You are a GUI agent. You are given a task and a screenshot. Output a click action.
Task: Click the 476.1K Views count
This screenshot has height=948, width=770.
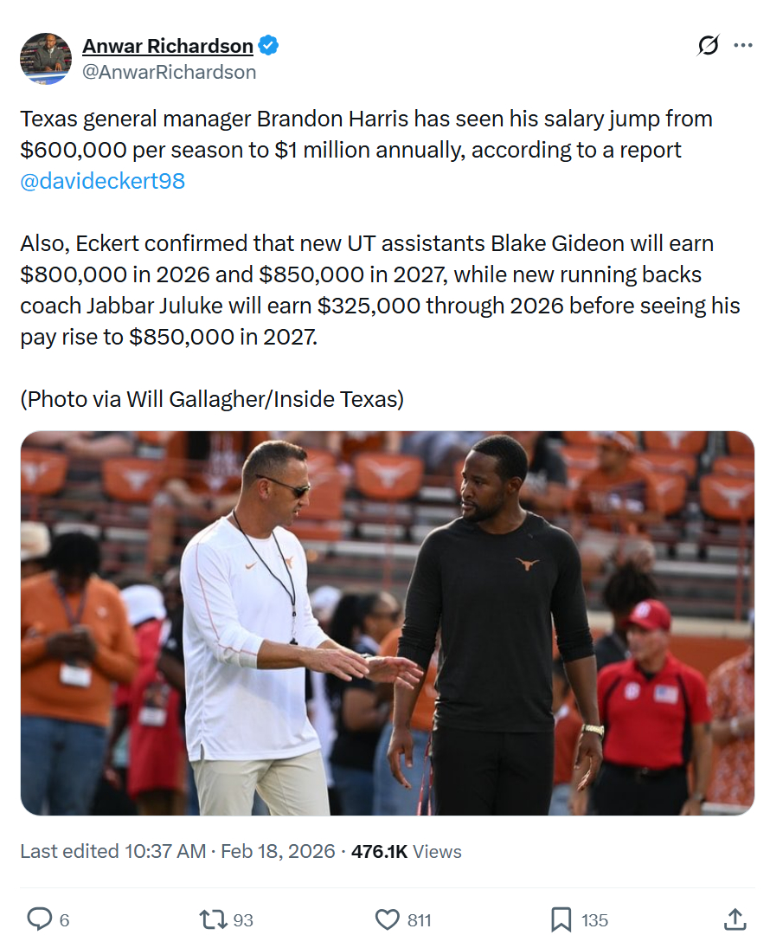point(406,851)
